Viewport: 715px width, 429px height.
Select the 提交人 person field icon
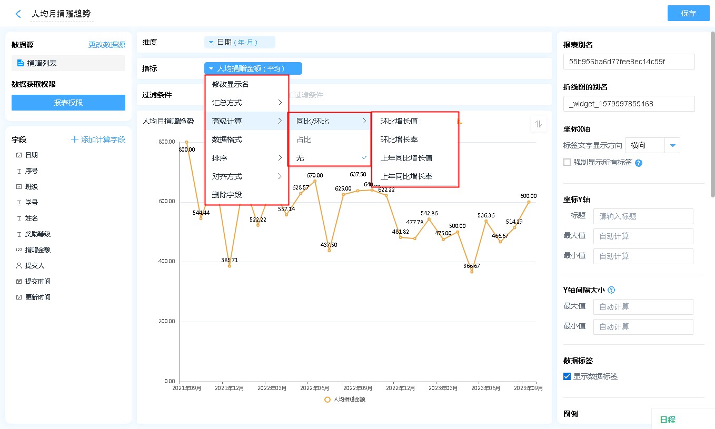(x=19, y=266)
